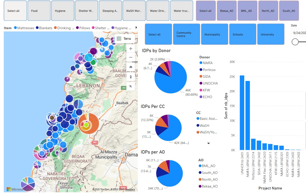
Task: Select the Hygiene filter tile
Action: pos(63,11)
